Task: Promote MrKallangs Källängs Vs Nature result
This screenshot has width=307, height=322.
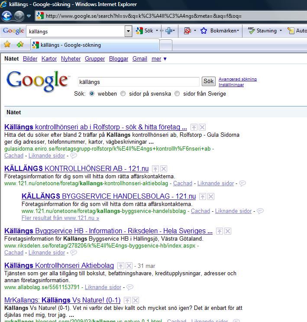Action: point(127,300)
